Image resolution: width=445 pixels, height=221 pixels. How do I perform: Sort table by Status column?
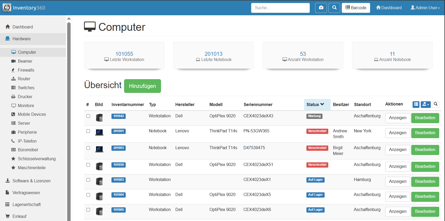pos(315,104)
